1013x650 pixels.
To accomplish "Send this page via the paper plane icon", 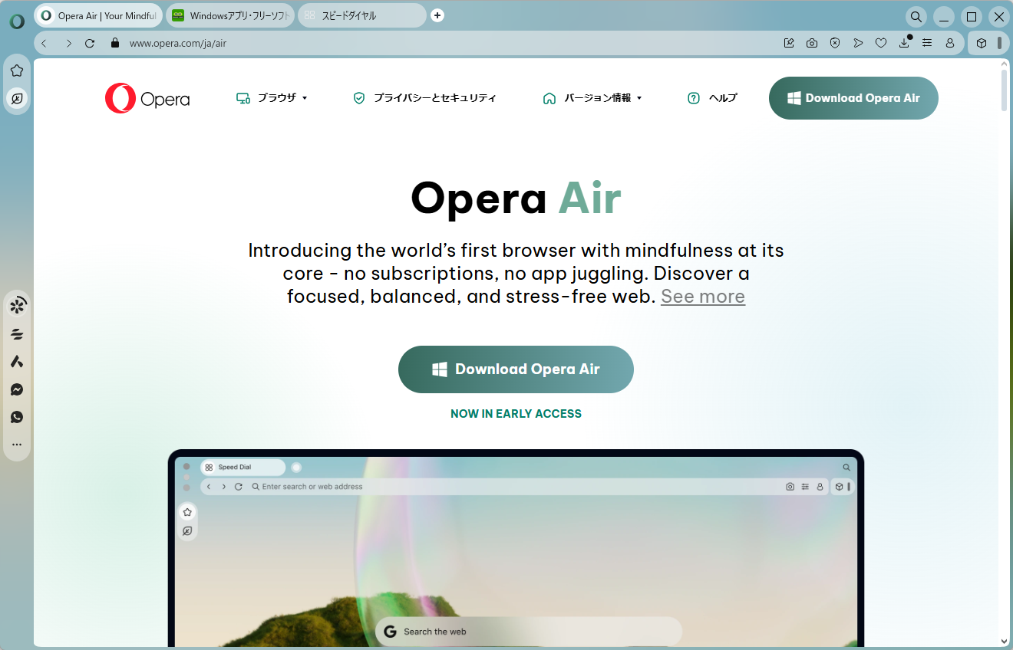I will (858, 43).
